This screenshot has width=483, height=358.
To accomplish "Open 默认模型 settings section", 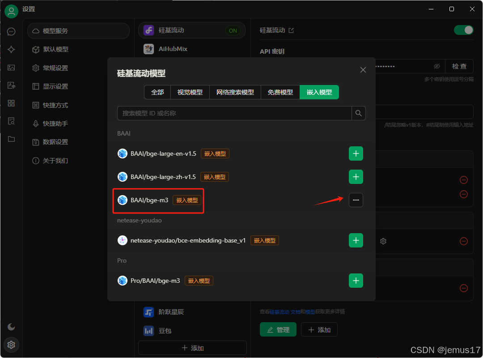I will (x=79, y=49).
